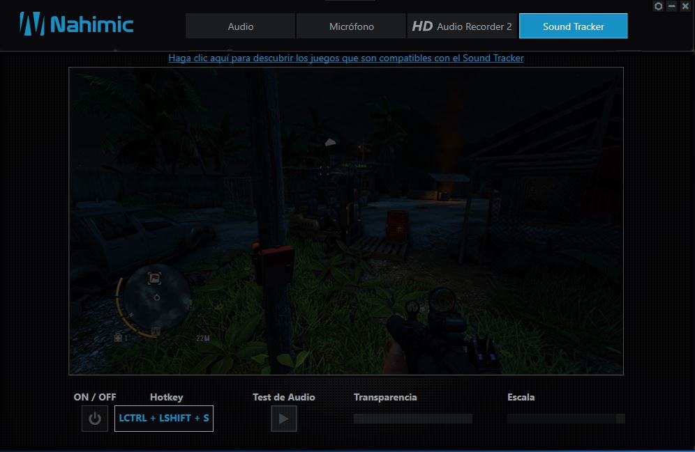Open the settings gear icon
Image resolution: width=695 pixels, height=452 pixels.
(x=658, y=6)
